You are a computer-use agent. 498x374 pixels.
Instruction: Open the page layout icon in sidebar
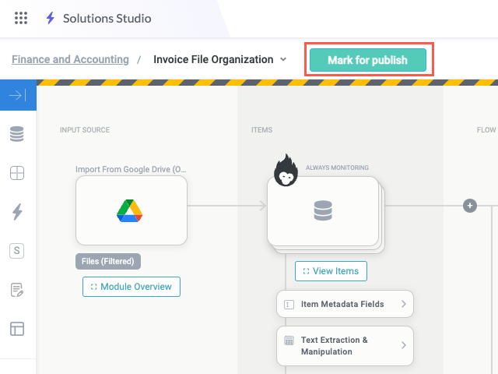tap(17, 329)
